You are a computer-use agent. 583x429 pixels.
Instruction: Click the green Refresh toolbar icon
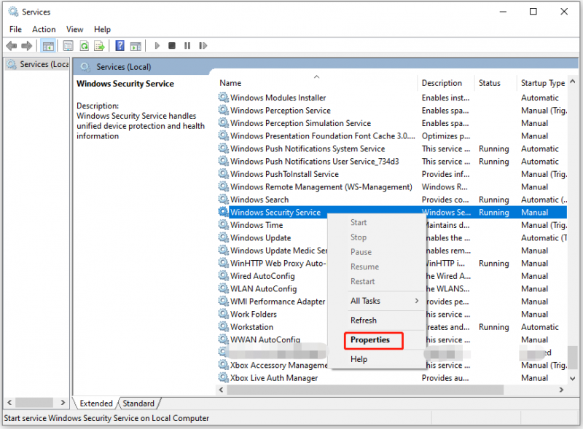coord(85,46)
